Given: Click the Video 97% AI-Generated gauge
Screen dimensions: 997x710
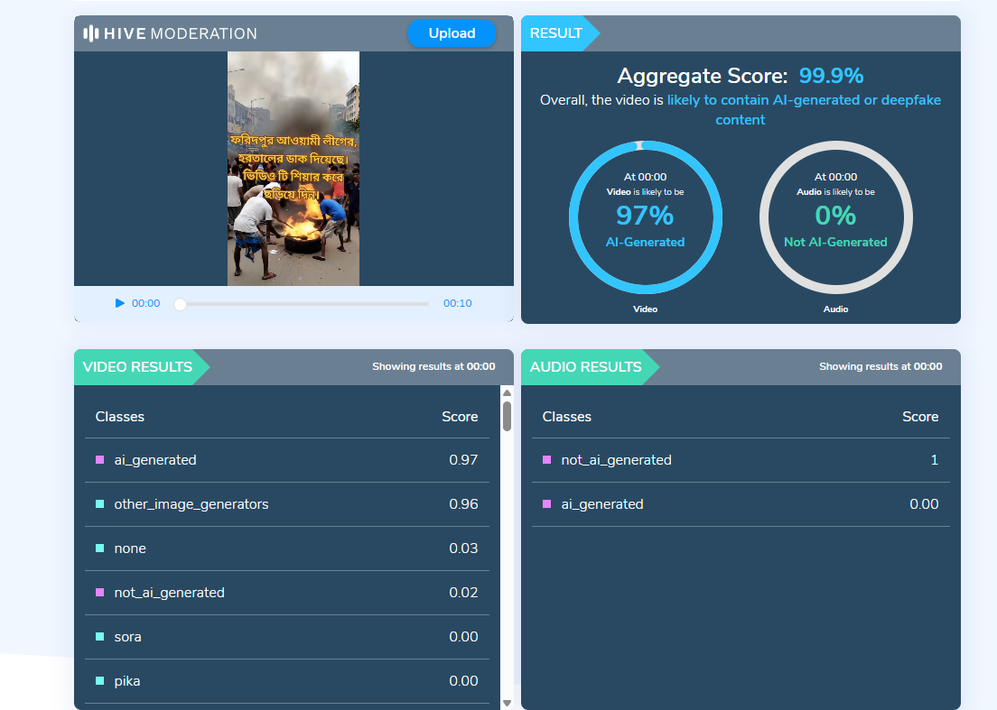Looking at the screenshot, I should (646, 217).
